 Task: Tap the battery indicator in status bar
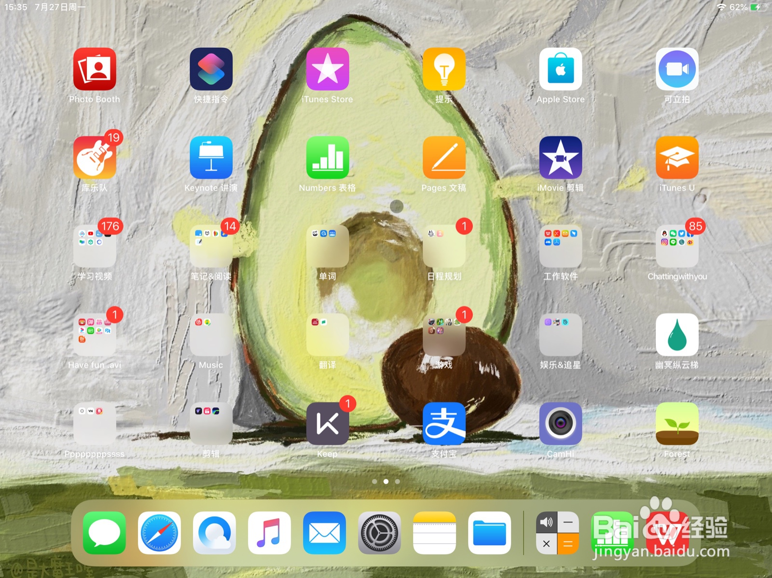(758, 7)
